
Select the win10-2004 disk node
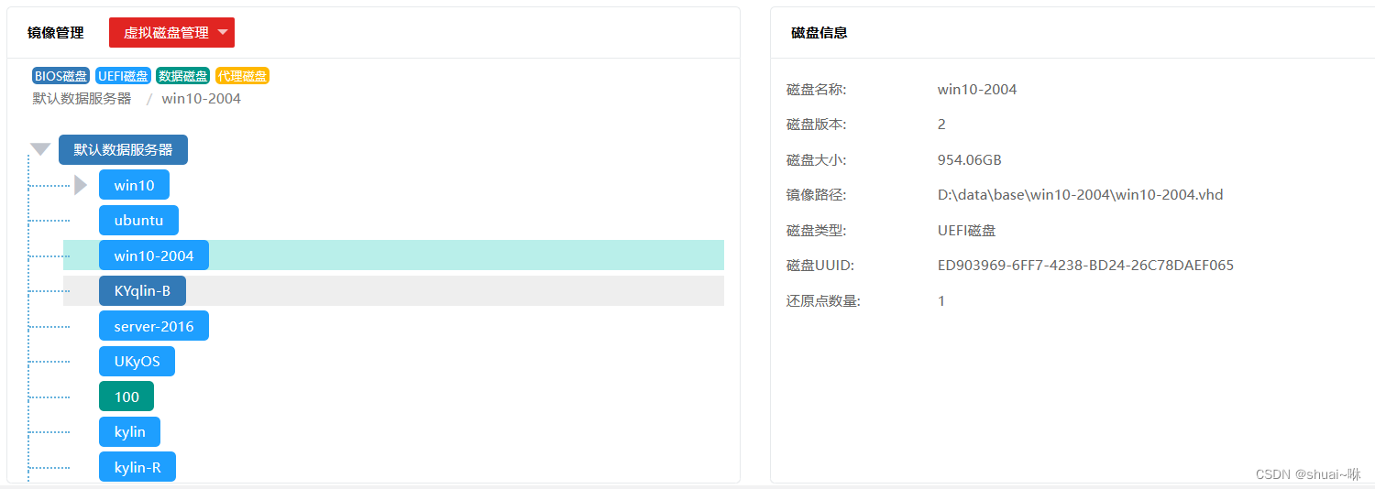154,255
